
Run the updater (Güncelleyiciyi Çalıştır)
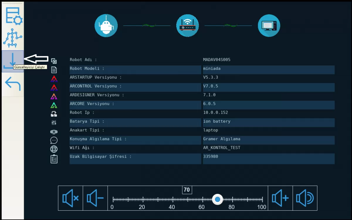[x=13, y=61]
